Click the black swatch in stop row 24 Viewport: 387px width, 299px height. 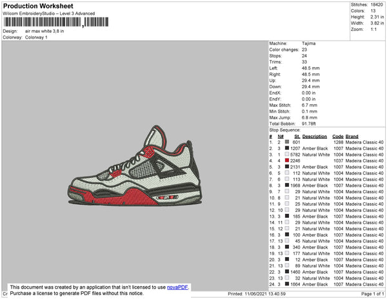tap(287, 284)
